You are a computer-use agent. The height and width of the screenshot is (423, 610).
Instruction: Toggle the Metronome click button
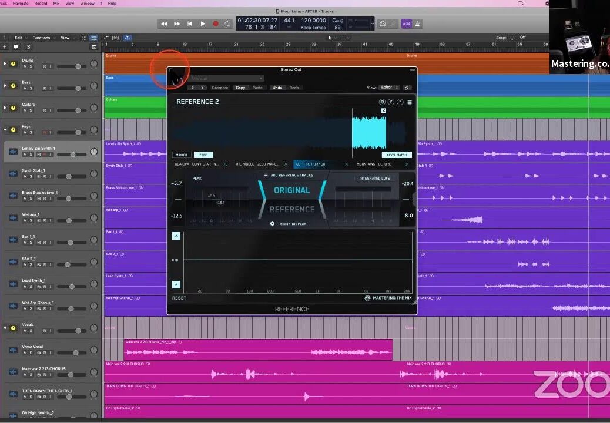tap(417, 23)
